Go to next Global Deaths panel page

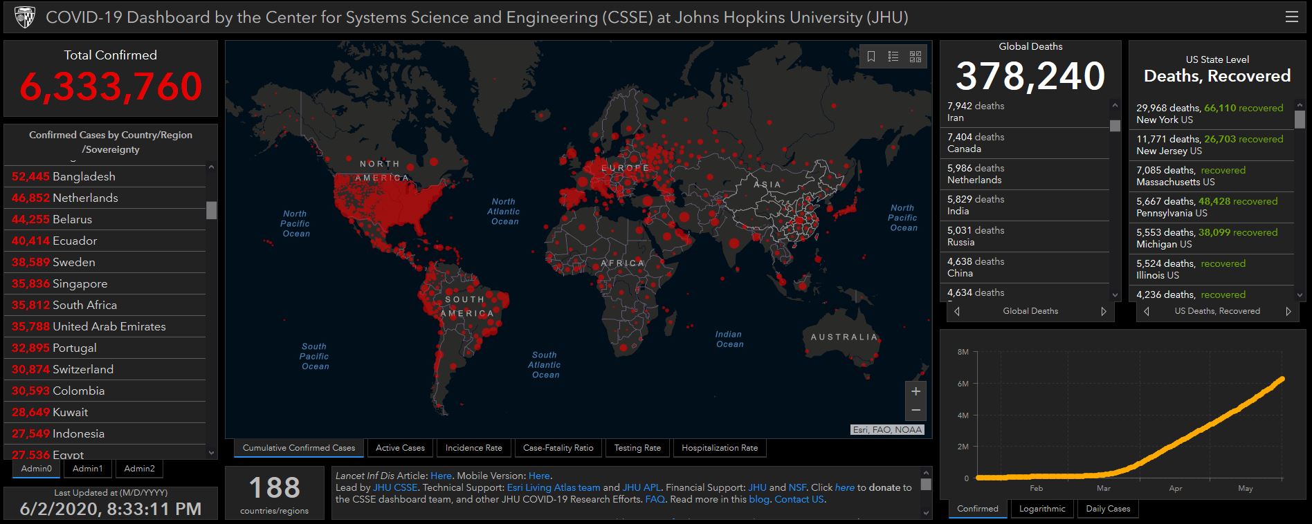point(1104,311)
